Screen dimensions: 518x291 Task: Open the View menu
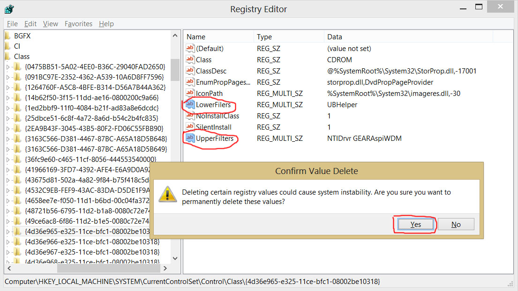pyautogui.click(x=50, y=24)
